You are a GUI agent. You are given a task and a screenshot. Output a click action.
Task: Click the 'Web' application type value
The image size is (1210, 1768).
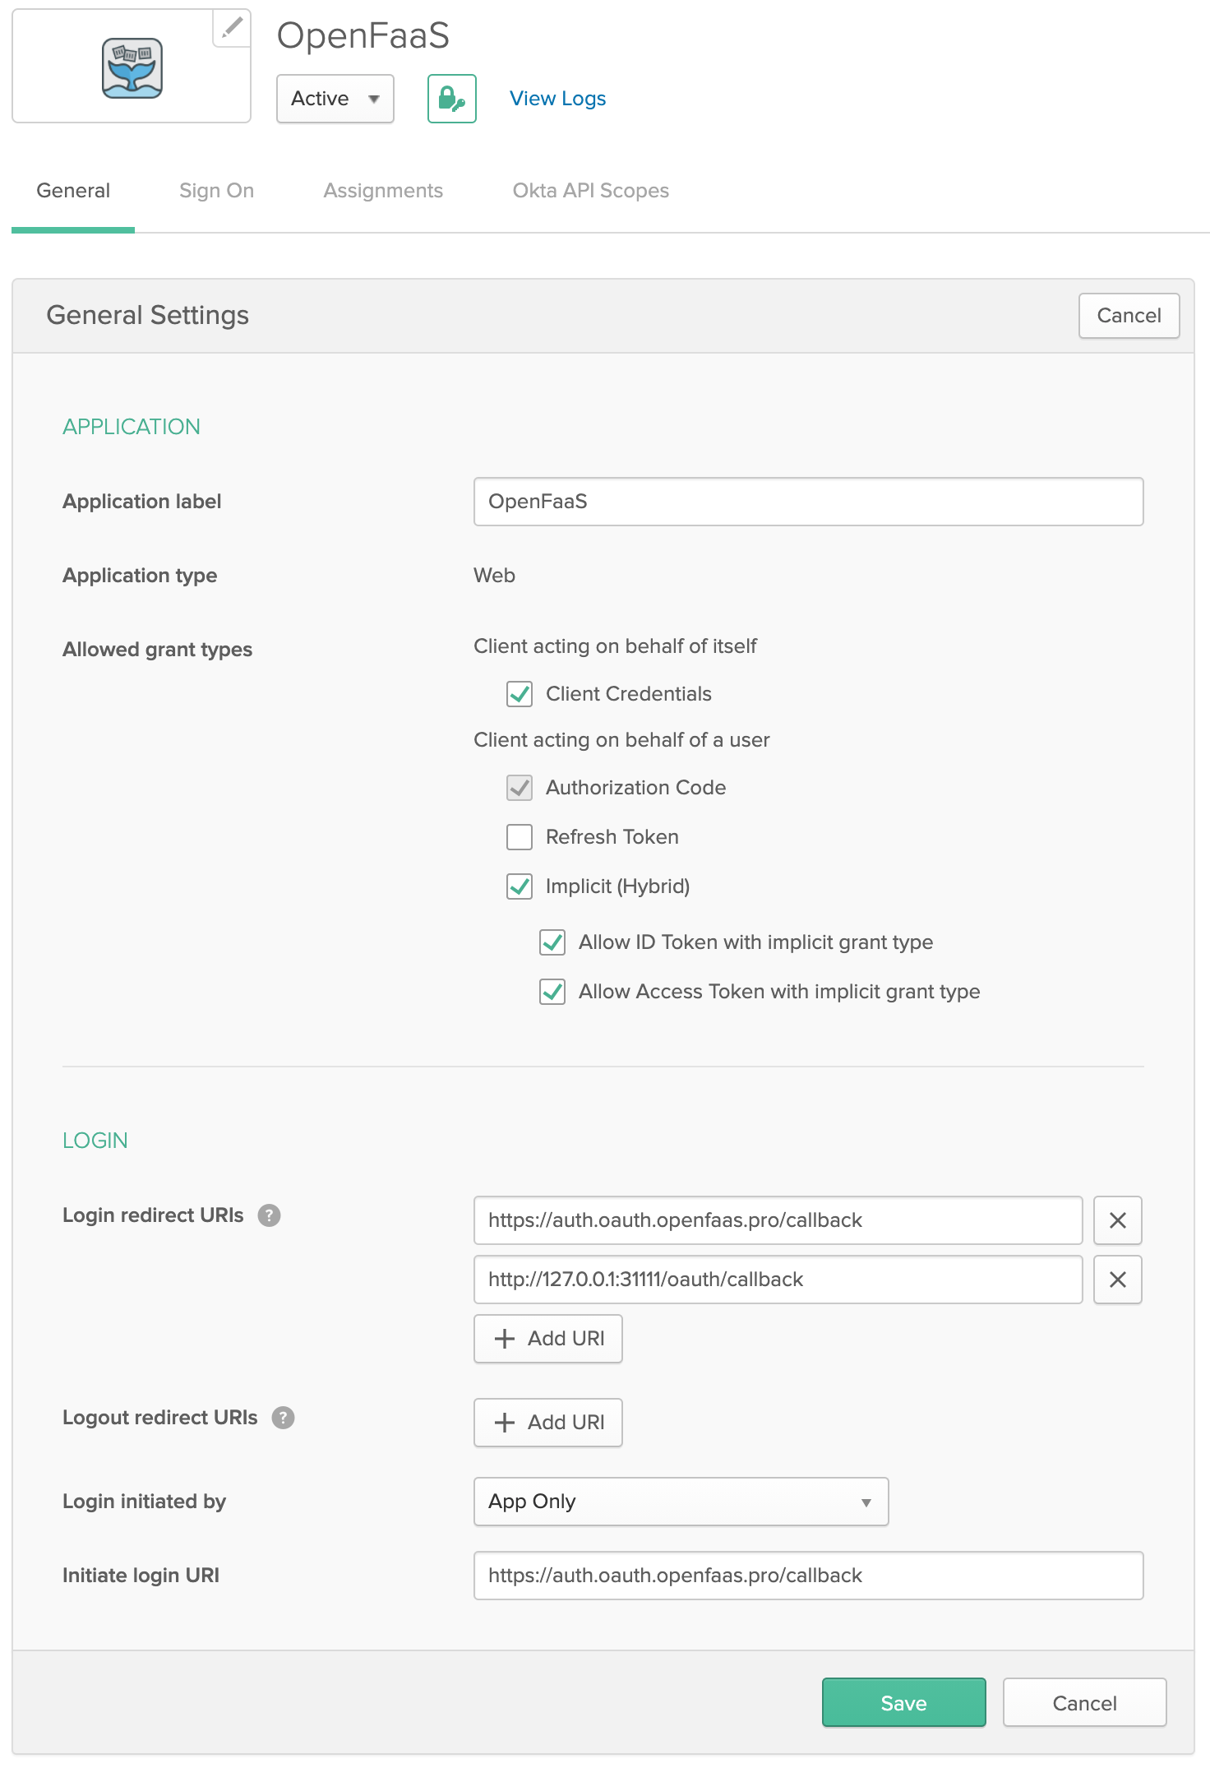coord(495,576)
